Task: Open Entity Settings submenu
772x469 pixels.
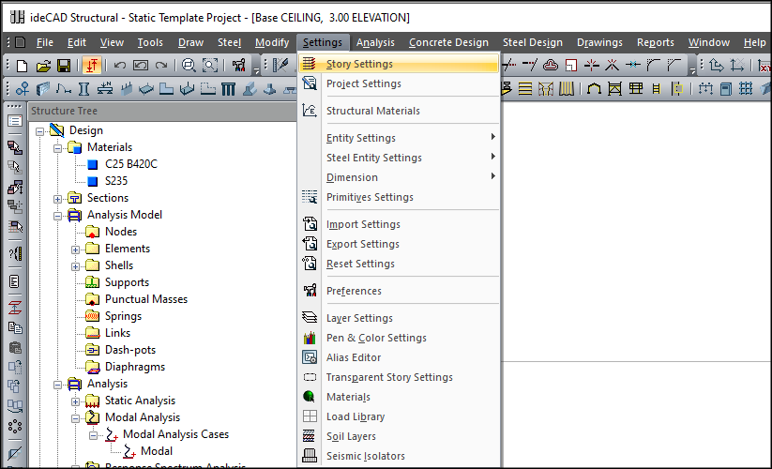Action: [x=361, y=138]
